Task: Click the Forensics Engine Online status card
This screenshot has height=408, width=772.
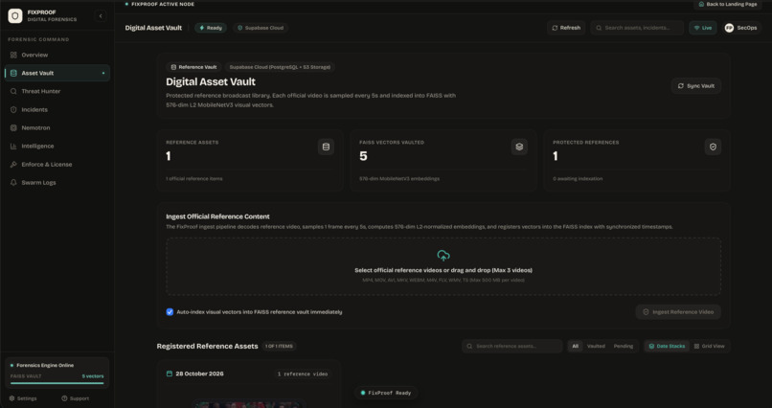Action: click(57, 373)
